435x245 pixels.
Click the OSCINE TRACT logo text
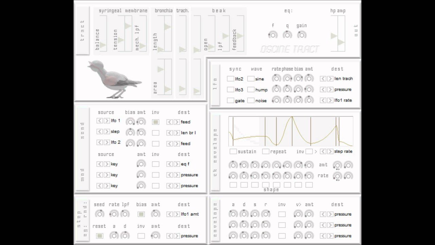click(x=290, y=49)
